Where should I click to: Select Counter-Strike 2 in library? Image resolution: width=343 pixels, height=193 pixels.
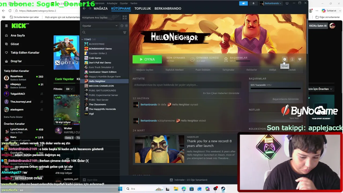click(98, 53)
